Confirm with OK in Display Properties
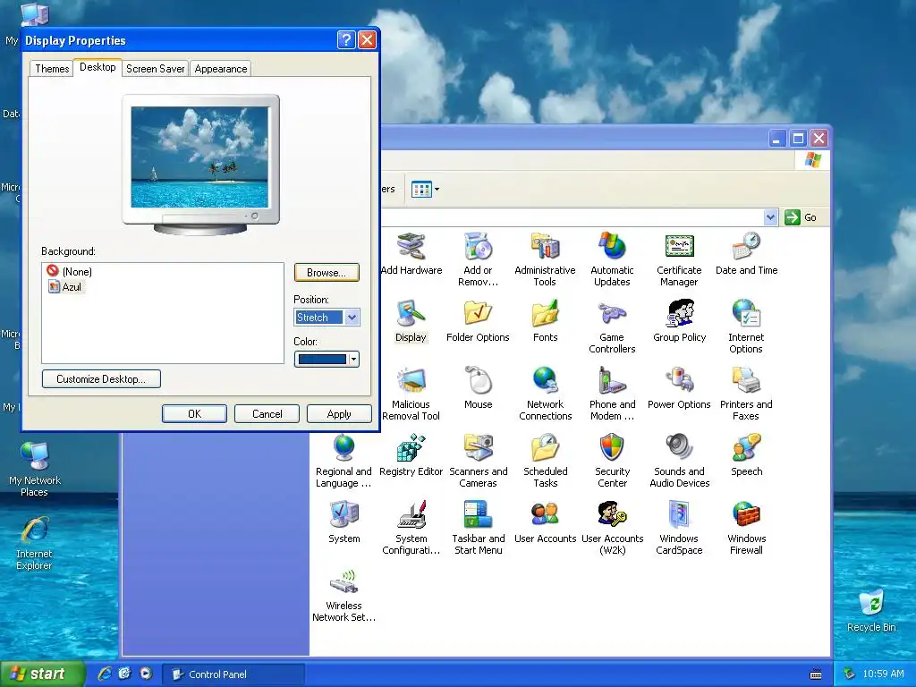The height and width of the screenshot is (687, 916). point(194,414)
